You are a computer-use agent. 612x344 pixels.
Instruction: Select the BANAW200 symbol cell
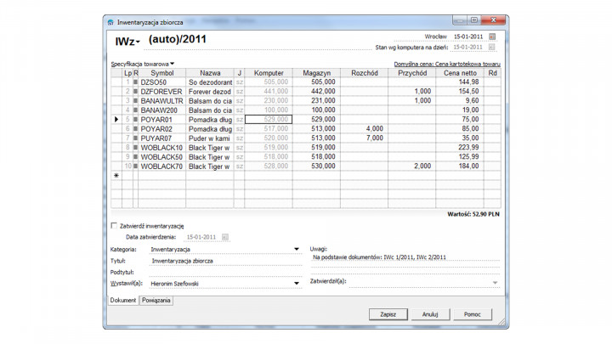pyautogui.click(x=162, y=110)
